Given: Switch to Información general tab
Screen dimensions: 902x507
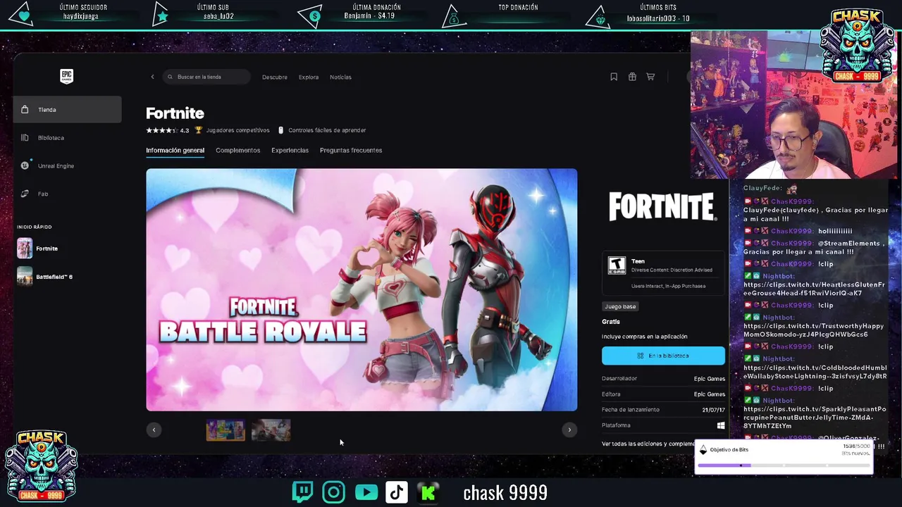Looking at the screenshot, I should coord(175,150).
